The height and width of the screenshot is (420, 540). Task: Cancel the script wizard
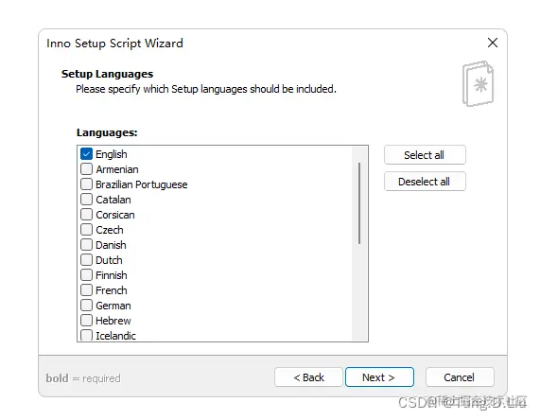pyautogui.click(x=460, y=377)
